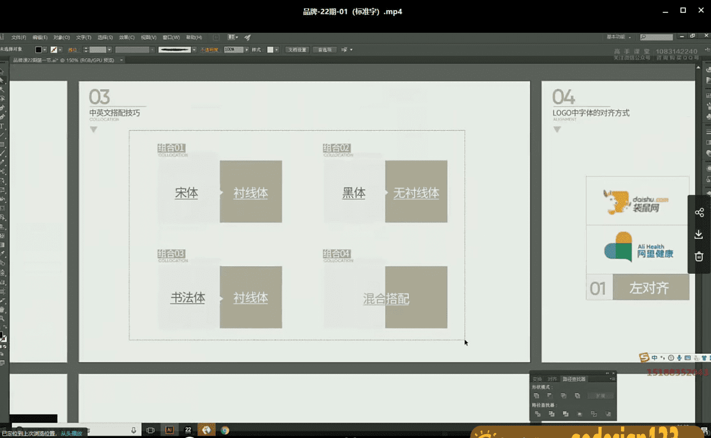The width and height of the screenshot is (711, 438).
Task: Click Unite shape mode in Pathfinder
Action: click(537, 395)
